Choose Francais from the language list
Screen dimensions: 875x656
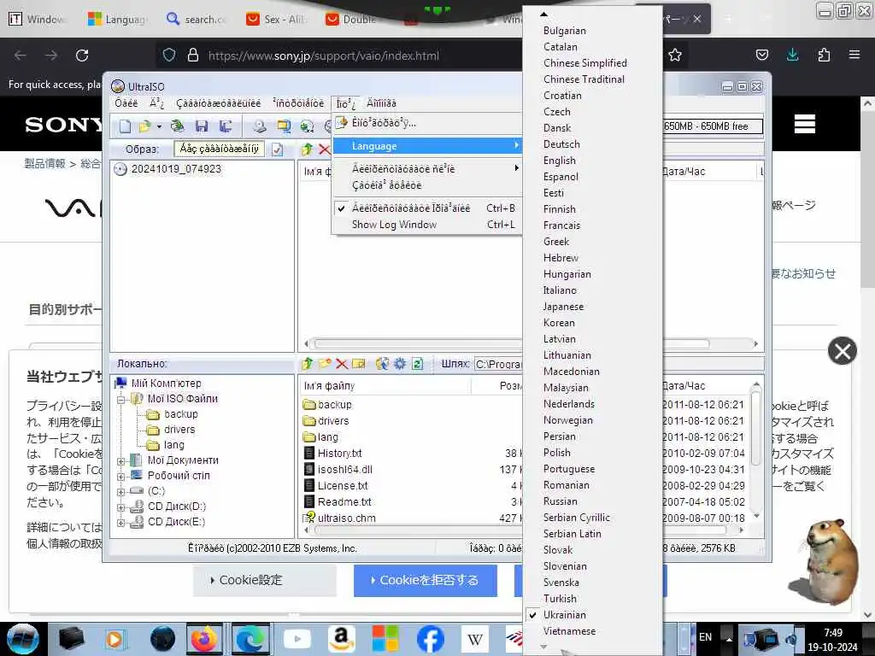click(561, 225)
